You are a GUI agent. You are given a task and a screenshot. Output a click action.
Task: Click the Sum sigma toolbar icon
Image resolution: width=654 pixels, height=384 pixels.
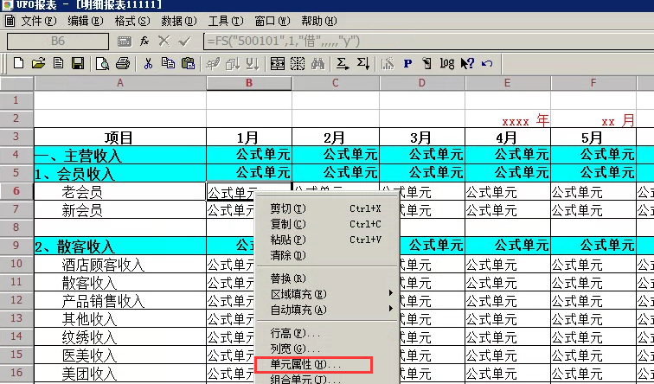click(x=343, y=63)
